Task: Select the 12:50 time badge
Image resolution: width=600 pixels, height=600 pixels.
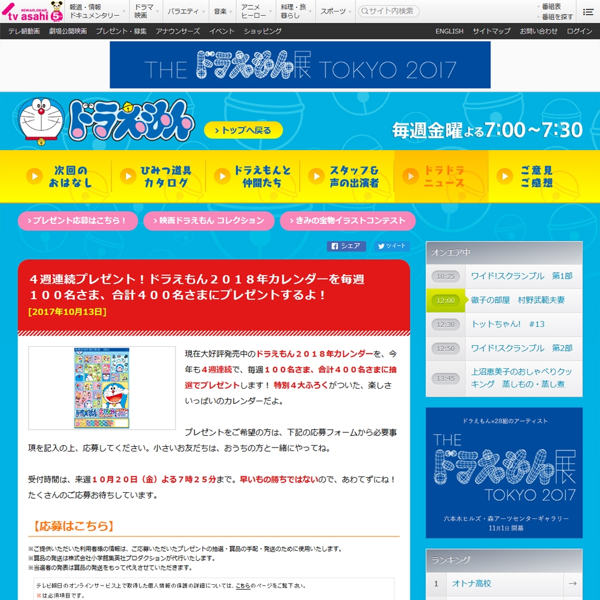Action: [446, 349]
